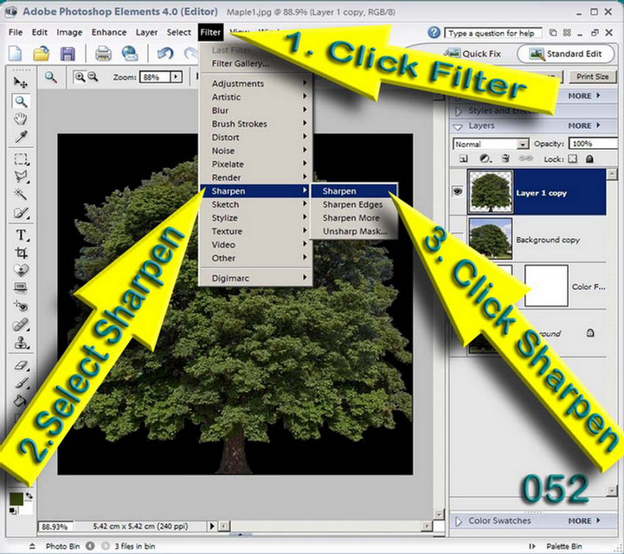Screen dimensions: 624x554
Task: Toggle Lock all padlock icon
Action: (x=589, y=158)
